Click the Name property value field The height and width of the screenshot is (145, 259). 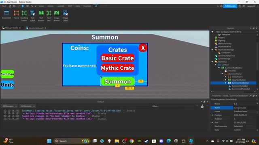coord(245,108)
